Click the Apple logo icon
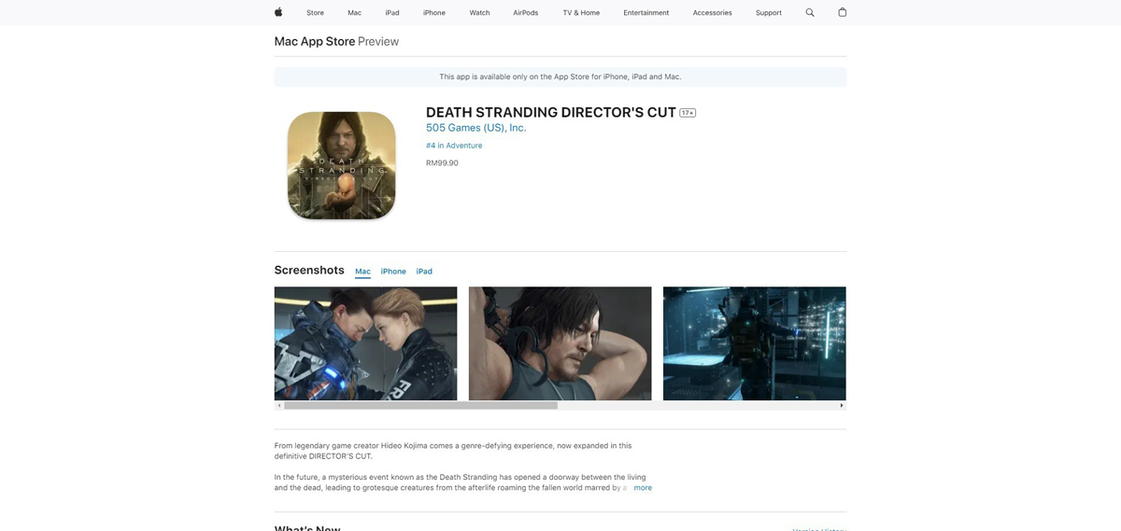This screenshot has width=1121, height=531. (x=278, y=12)
